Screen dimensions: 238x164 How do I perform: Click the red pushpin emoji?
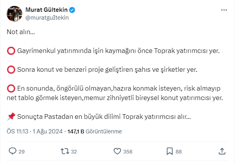coord(11,117)
